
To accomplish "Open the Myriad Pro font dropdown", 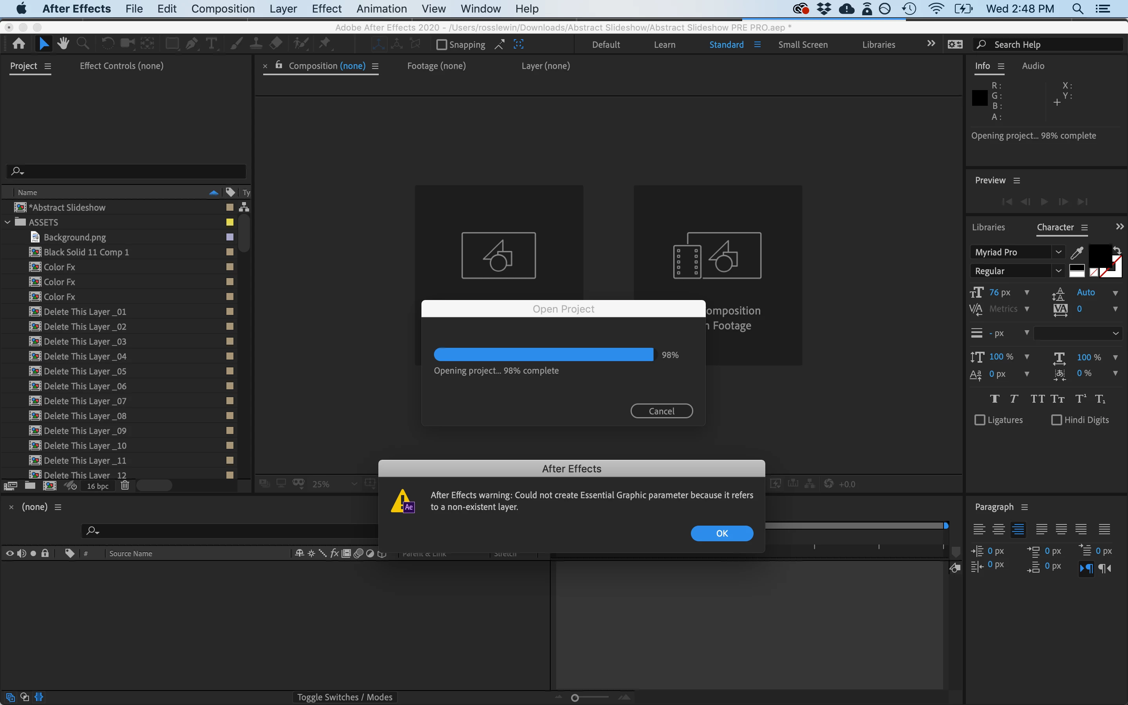I will pyautogui.click(x=1058, y=252).
